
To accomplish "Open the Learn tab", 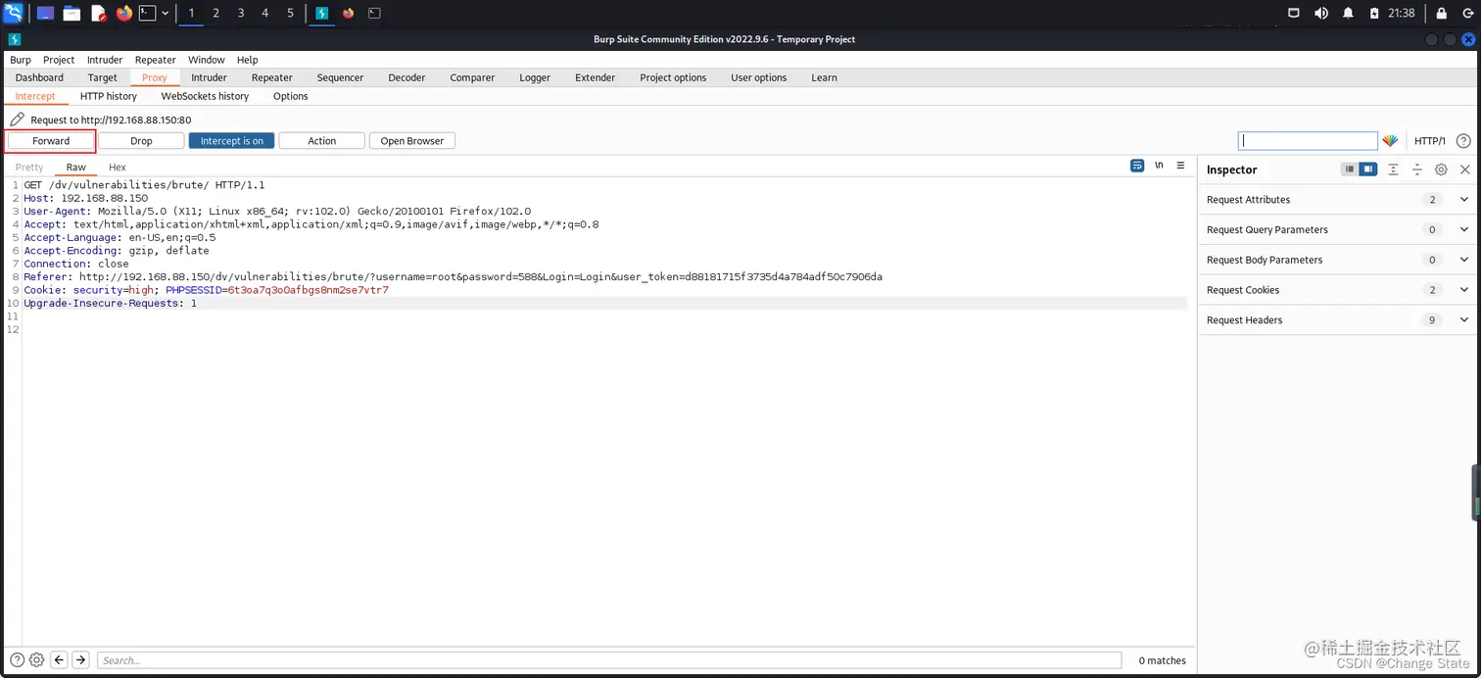I will tap(824, 77).
